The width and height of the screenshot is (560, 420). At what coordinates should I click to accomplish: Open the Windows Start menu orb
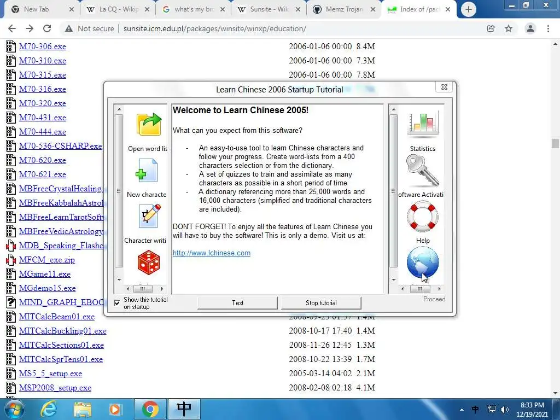click(15, 409)
